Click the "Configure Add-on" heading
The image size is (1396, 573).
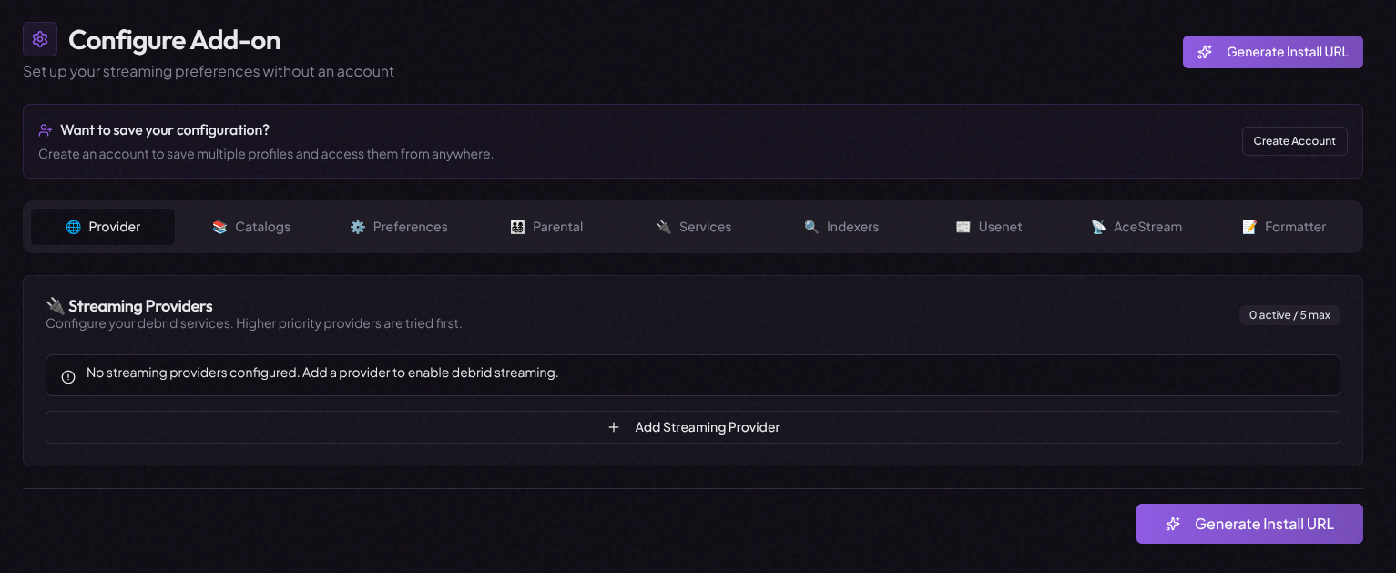[175, 40]
